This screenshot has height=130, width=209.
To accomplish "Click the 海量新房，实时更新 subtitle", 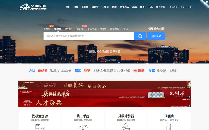I will [40, 120].
